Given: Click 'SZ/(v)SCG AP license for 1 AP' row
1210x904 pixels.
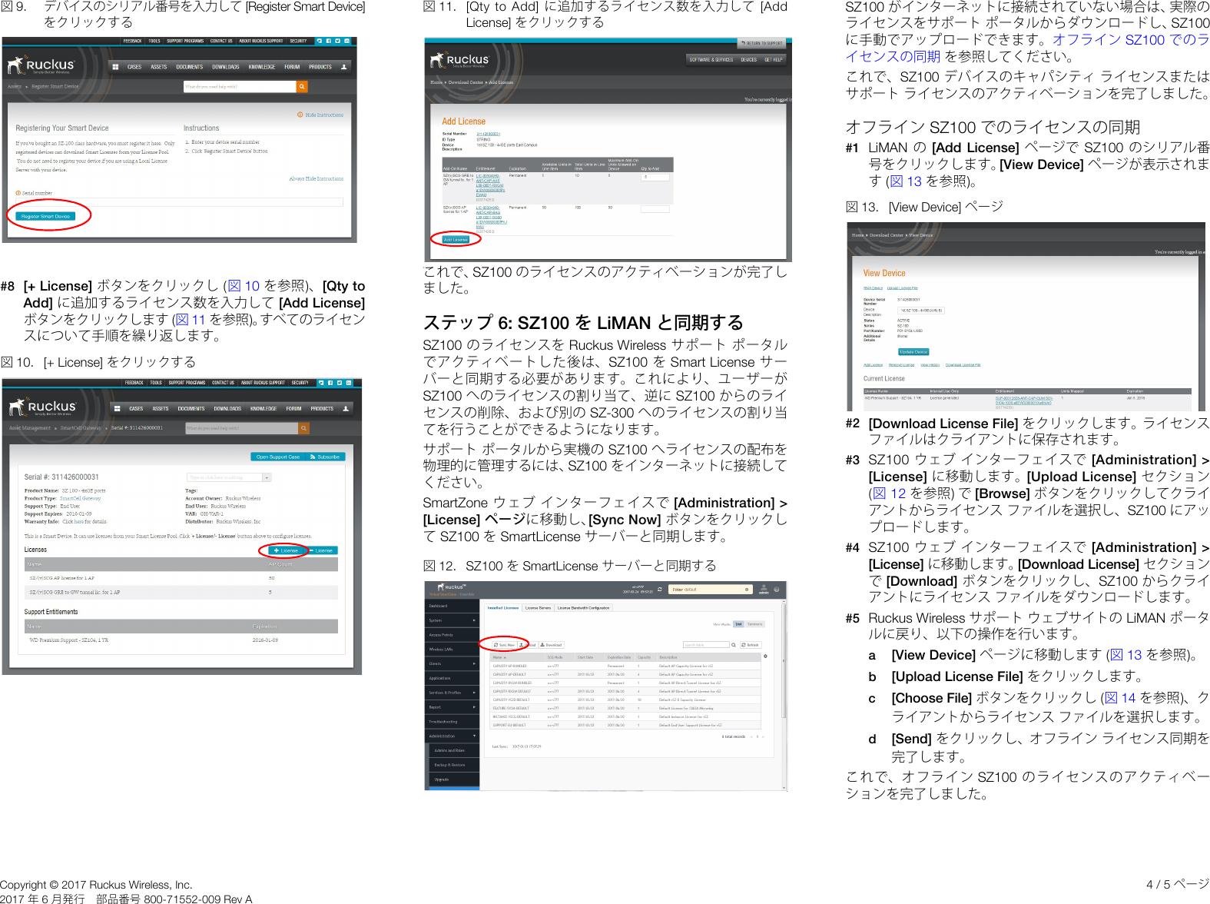Looking at the screenshot, I should [181, 578].
